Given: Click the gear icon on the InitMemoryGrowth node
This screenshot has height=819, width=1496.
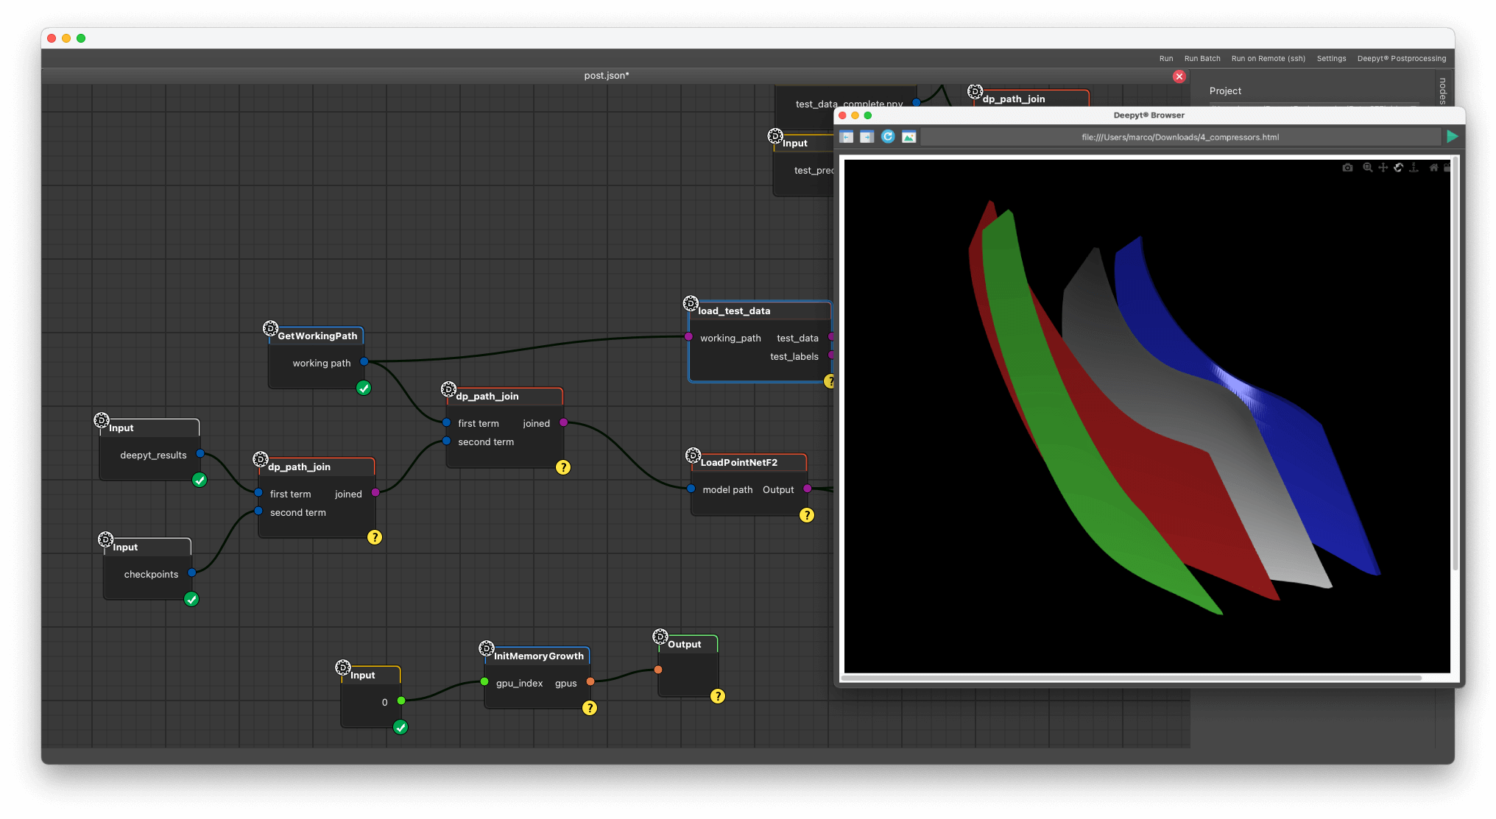Looking at the screenshot, I should pos(487,648).
